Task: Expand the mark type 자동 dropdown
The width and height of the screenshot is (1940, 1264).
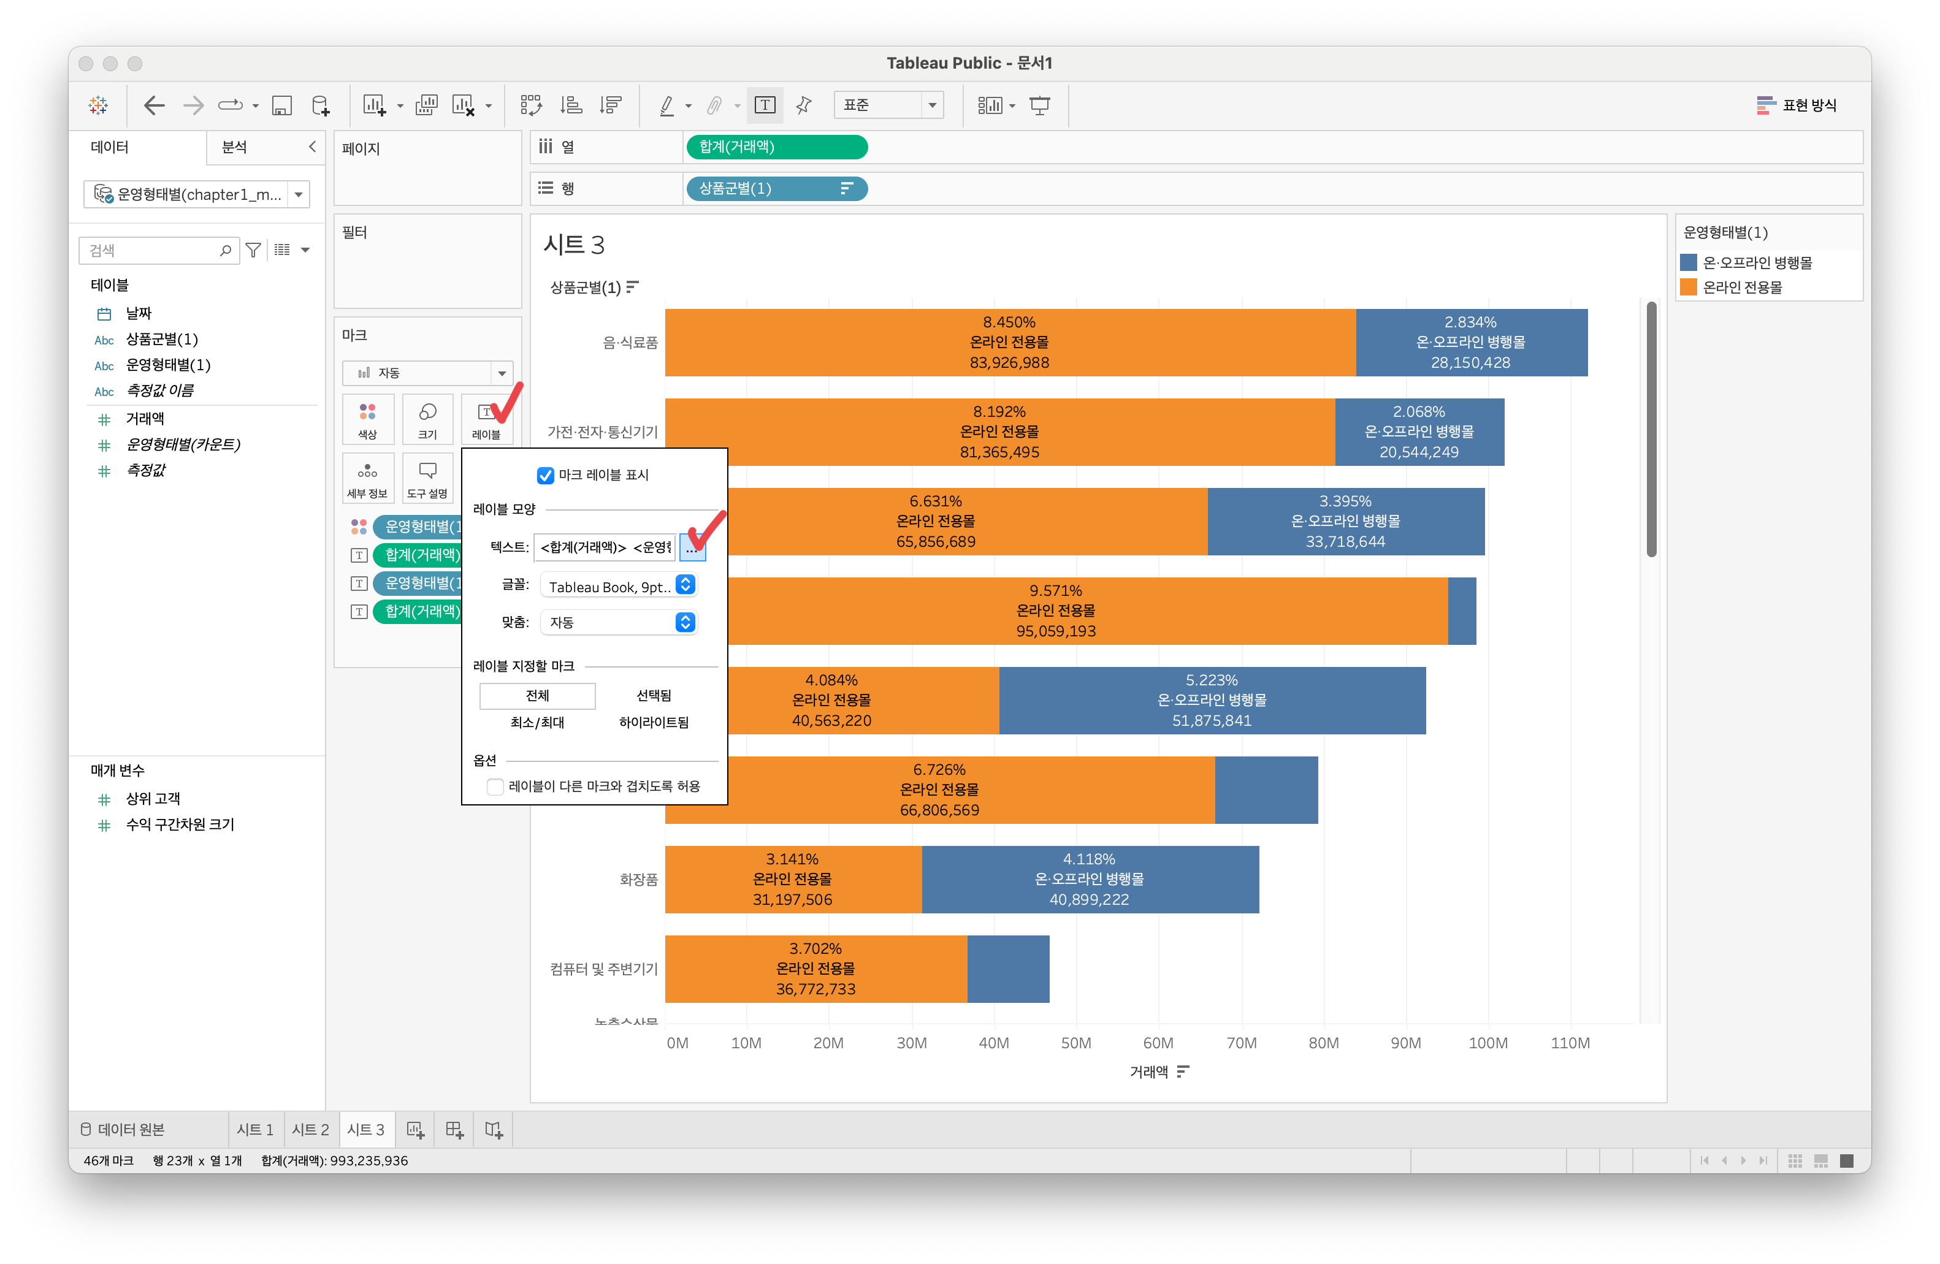Action: pyautogui.click(x=427, y=373)
